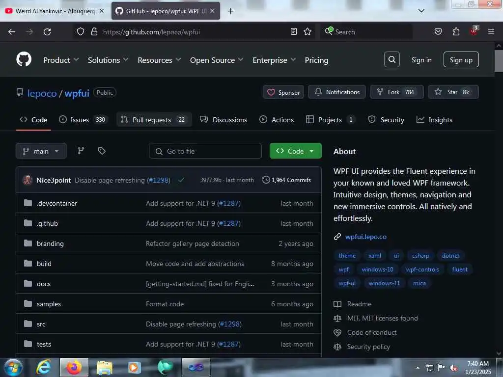Go back with the browser back arrow
The image size is (503, 377).
tap(12, 32)
